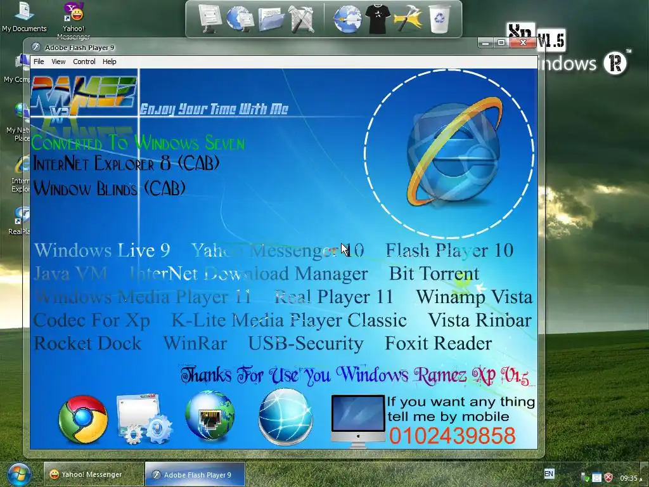Click 'Vista Rinbar' text
This screenshot has width=649, height=487.
pyautogui.click(x=480, y=320)
